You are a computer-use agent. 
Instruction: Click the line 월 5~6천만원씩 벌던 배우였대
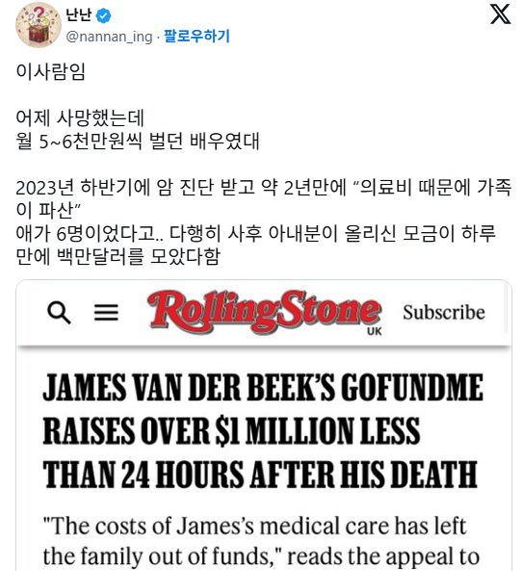click(138, 141)
